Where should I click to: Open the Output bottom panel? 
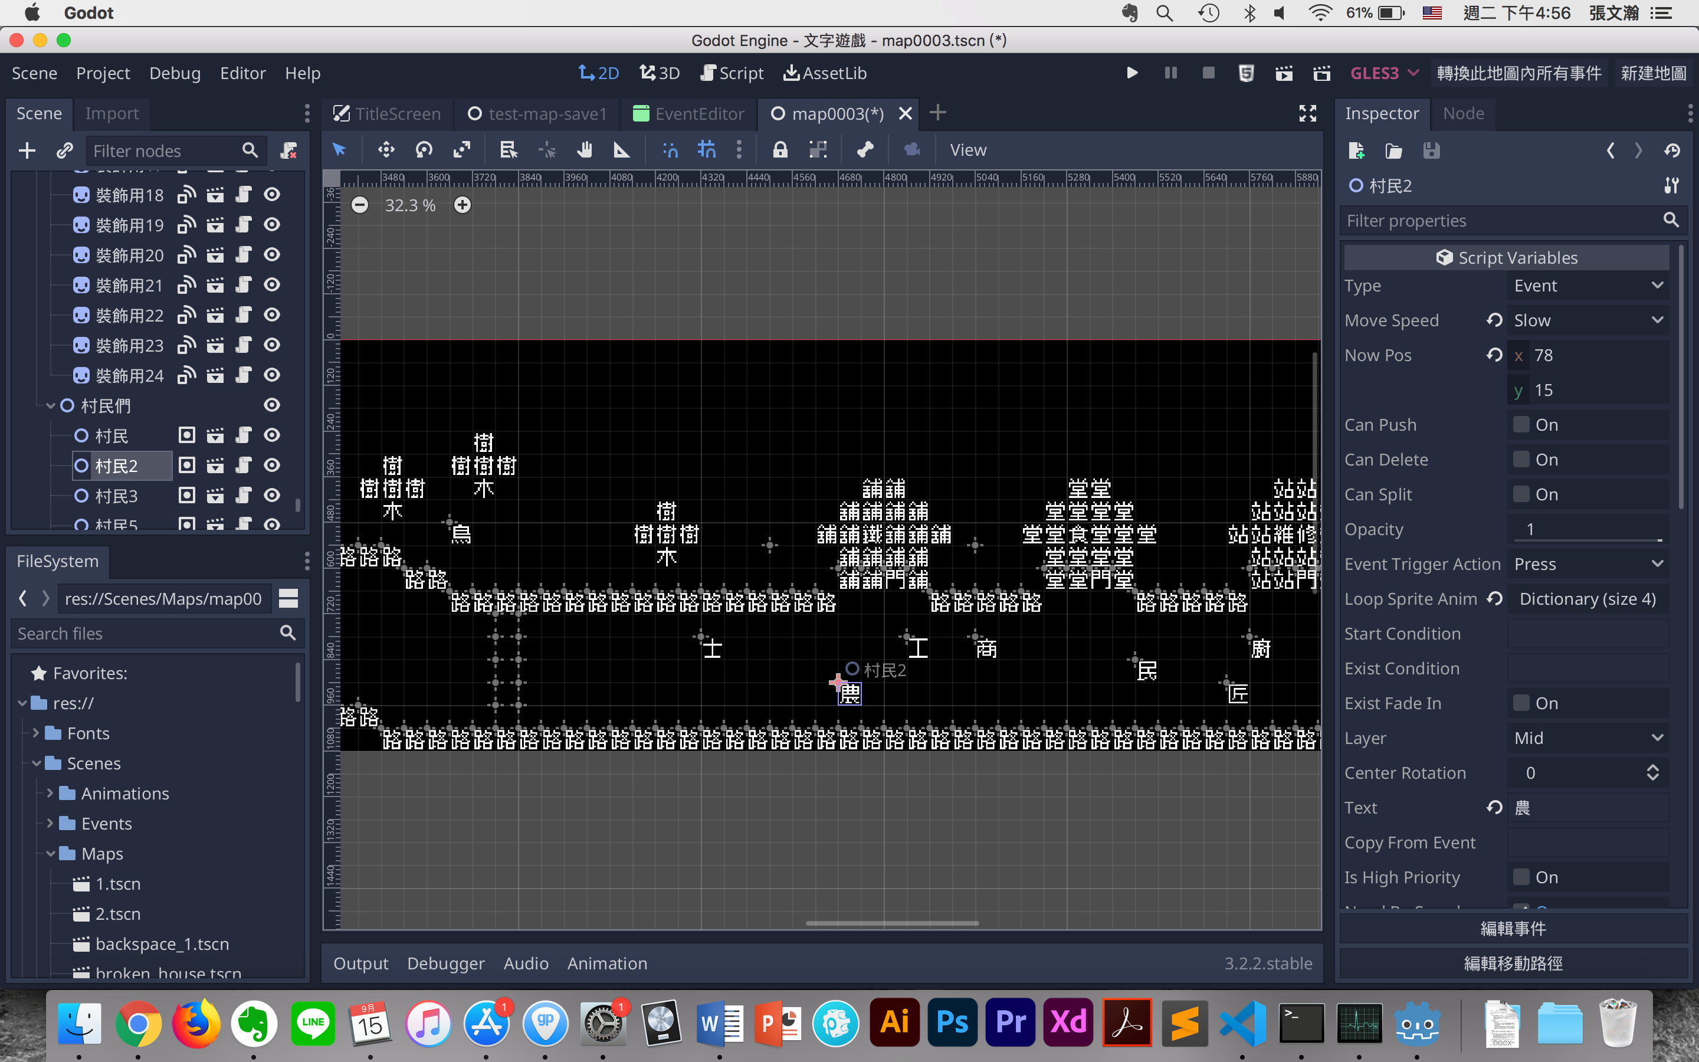[x=361, y=963]
